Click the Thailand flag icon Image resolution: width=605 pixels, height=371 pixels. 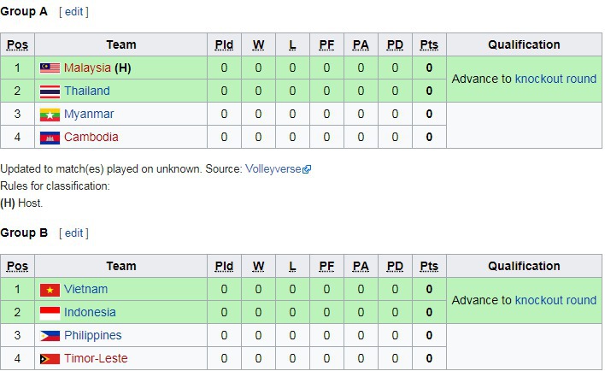[50, 91]
